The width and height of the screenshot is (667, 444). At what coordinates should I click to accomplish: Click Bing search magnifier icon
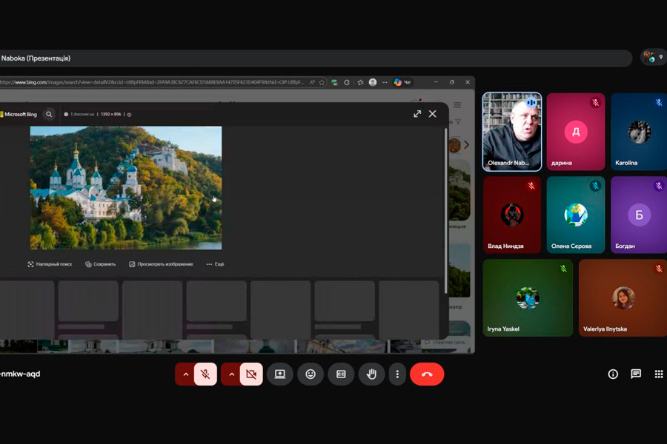pos(49,114)
